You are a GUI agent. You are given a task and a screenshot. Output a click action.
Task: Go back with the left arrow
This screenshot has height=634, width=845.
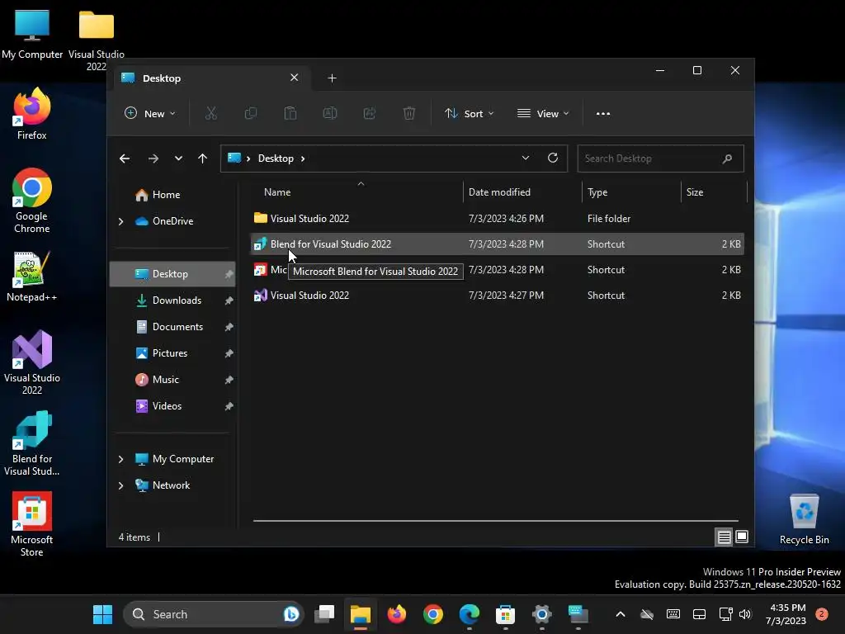(125, 158)
